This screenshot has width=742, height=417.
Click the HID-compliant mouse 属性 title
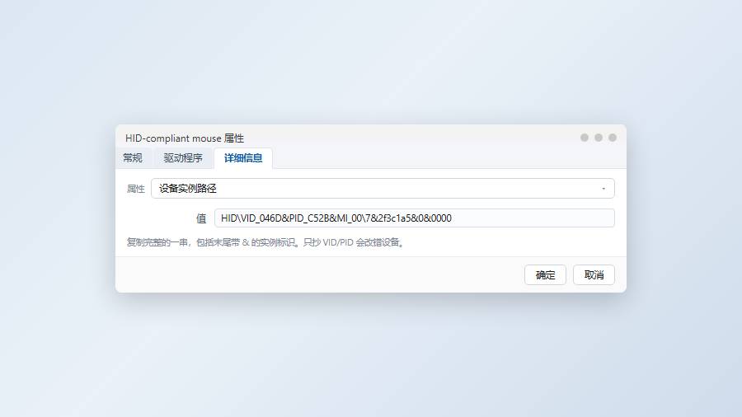pos(185,138)
